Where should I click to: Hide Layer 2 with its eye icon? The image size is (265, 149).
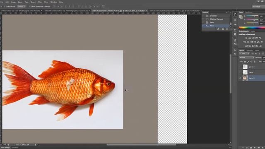(x=240, y=78)
